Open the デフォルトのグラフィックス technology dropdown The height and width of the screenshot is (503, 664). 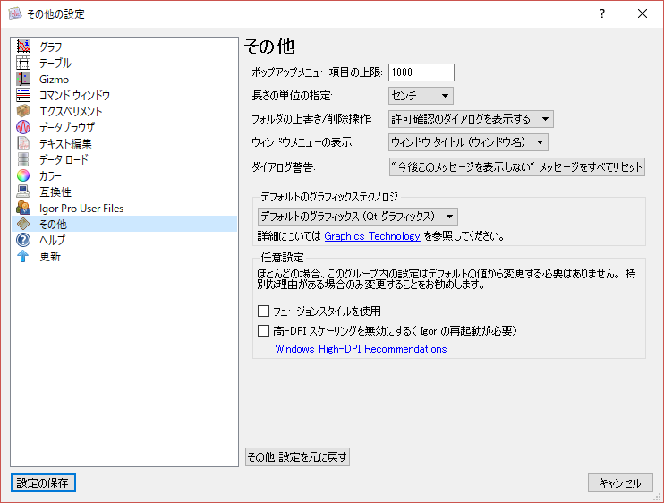[x=357, y=217]
